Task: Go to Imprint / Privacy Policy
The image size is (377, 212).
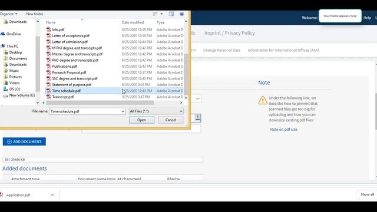Action: click(x=230, y=33)
